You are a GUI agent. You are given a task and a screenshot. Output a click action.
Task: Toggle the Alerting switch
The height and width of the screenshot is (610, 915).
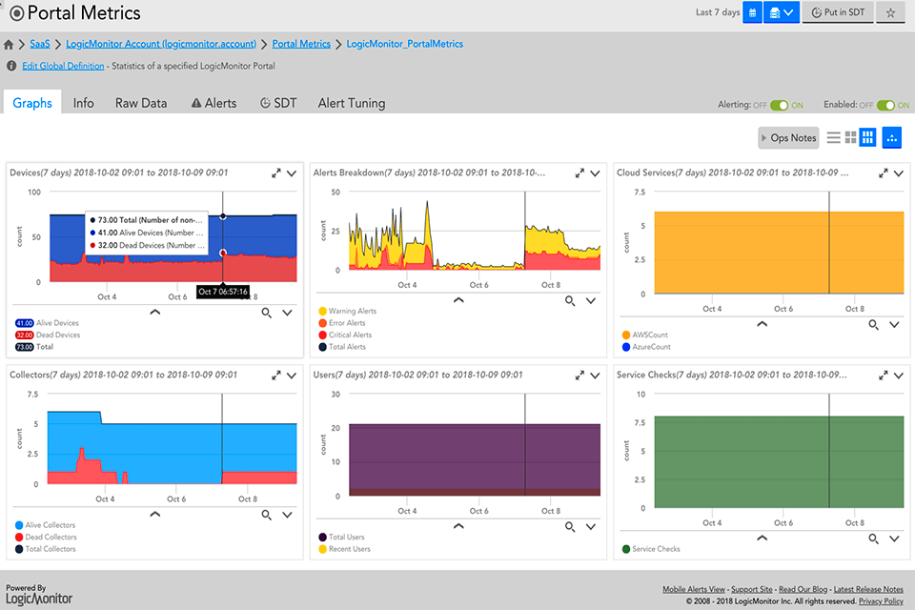(779, 105)
